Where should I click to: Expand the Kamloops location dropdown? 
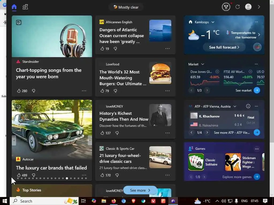tap(213, 22)
